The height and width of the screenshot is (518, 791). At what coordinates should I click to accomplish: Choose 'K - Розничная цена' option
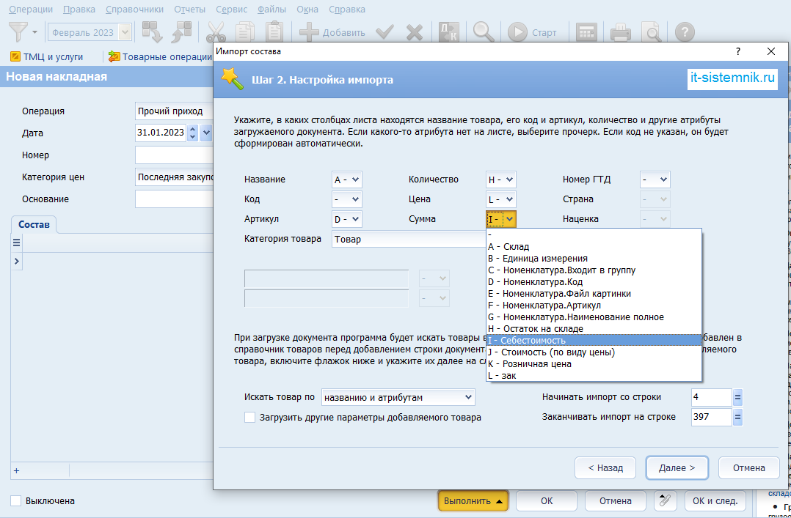click(594, 364)
